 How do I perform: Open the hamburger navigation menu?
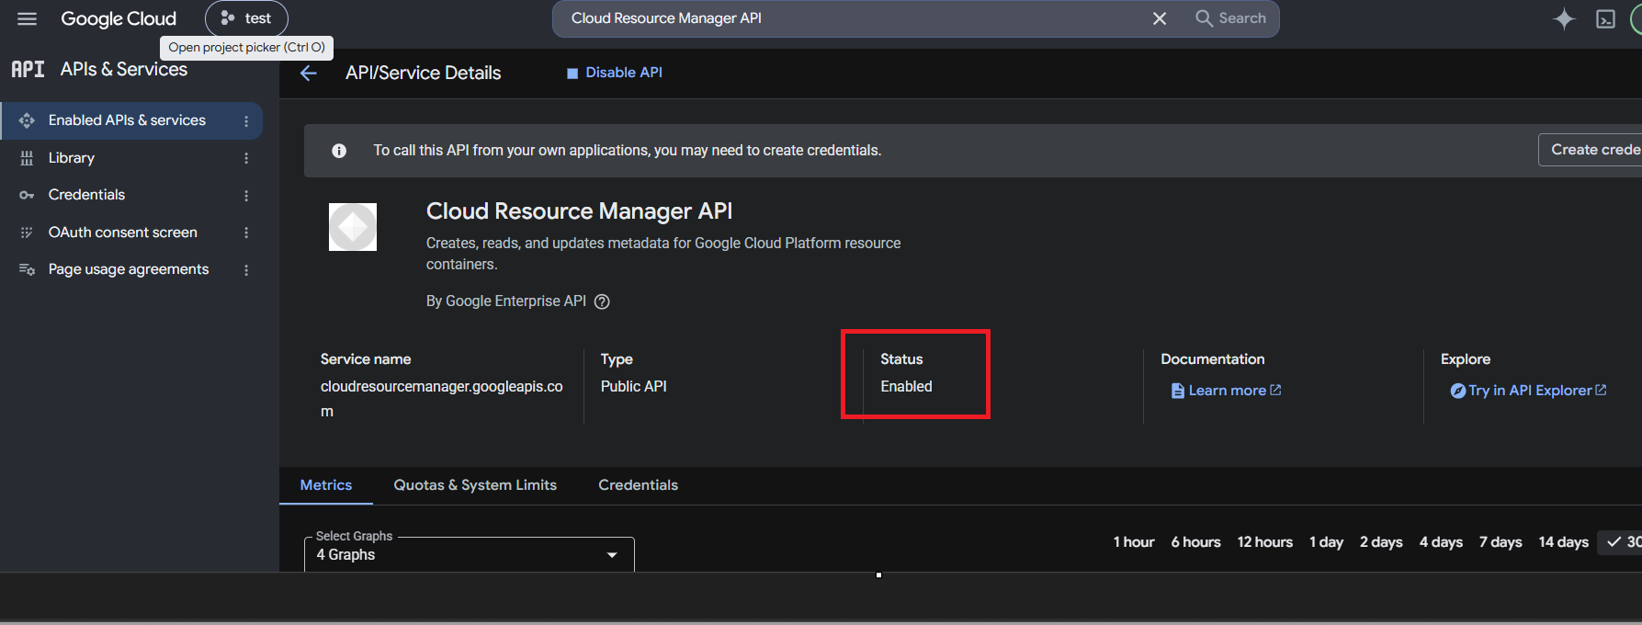click(28, 18)
